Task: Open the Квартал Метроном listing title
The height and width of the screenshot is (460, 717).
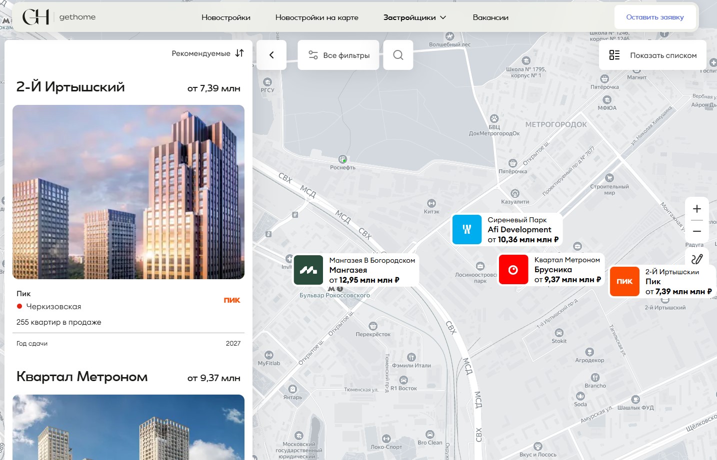Action: click(82, 377)
